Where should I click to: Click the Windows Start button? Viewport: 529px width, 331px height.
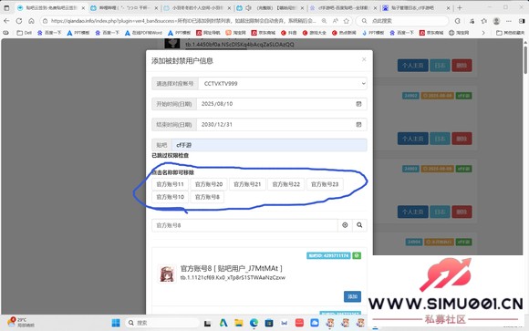click(116, 323)
